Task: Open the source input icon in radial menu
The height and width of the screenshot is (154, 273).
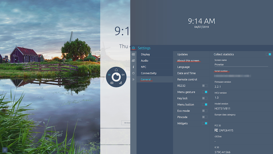Action: coord(112,83)
